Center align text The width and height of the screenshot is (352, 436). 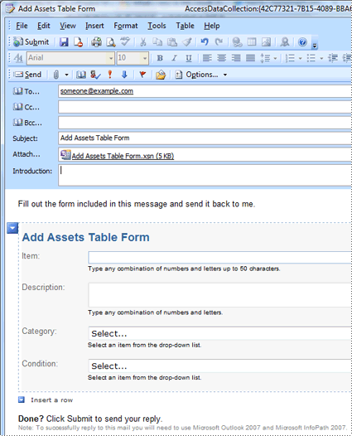(x=221, y=58)
